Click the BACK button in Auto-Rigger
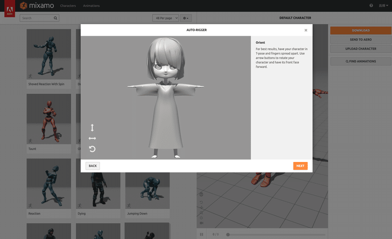392x239 pixels. (x=93, y=166)
